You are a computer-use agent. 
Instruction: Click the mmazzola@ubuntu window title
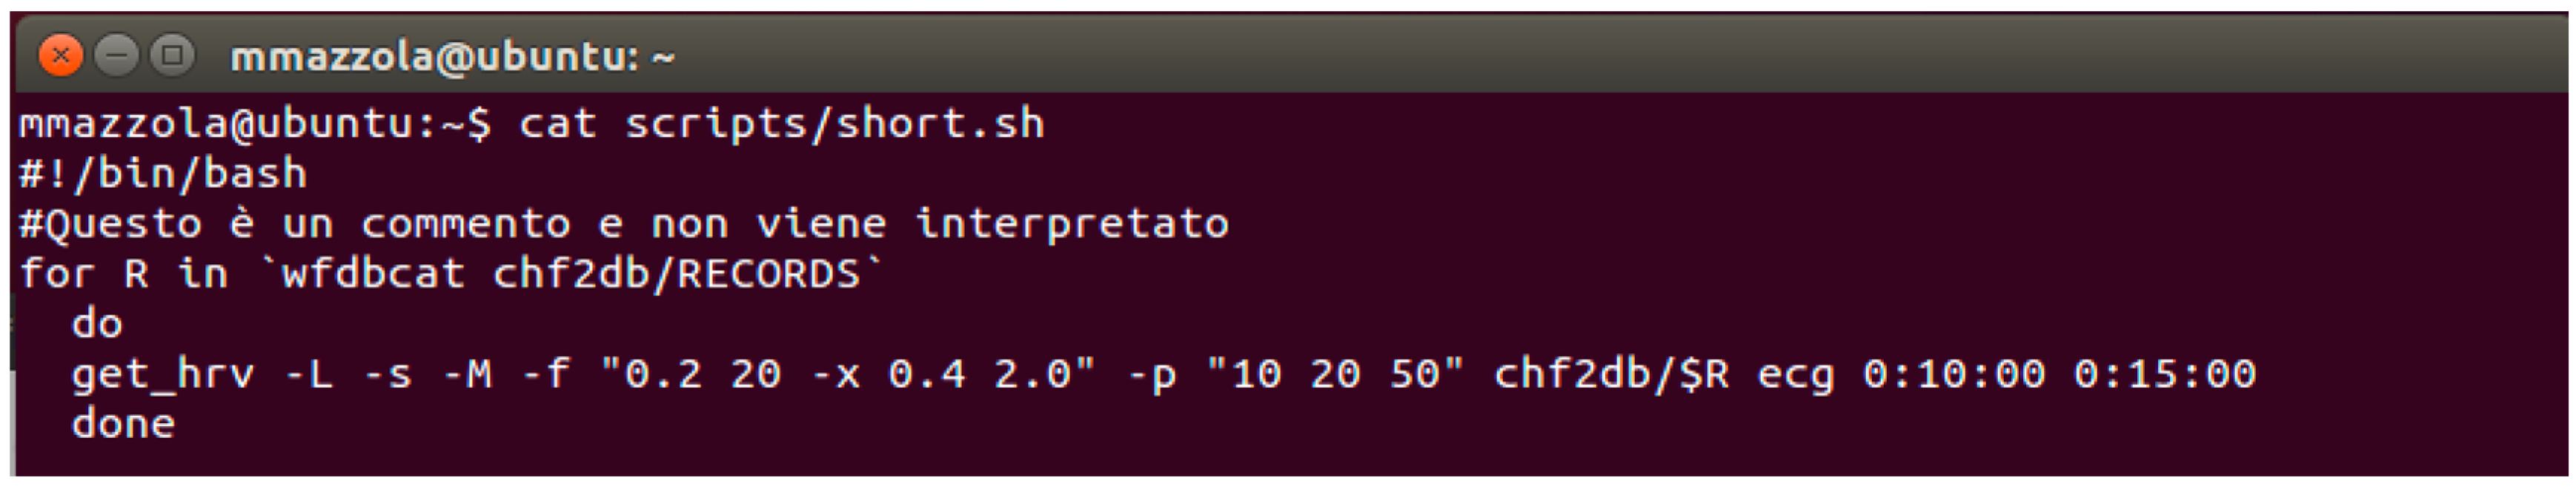452,57
